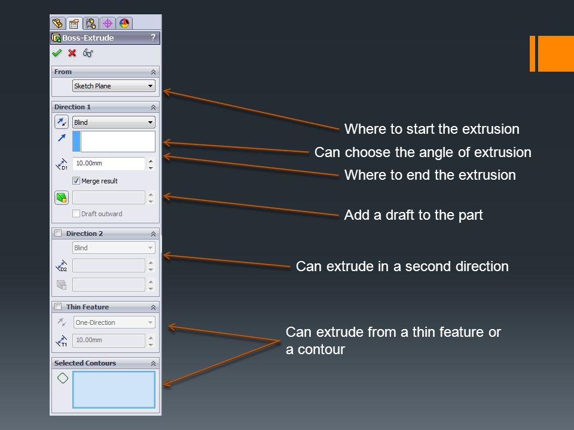
Task: Open the Direction 1 Blind end condition dropdown
Action: click(114, 122)
